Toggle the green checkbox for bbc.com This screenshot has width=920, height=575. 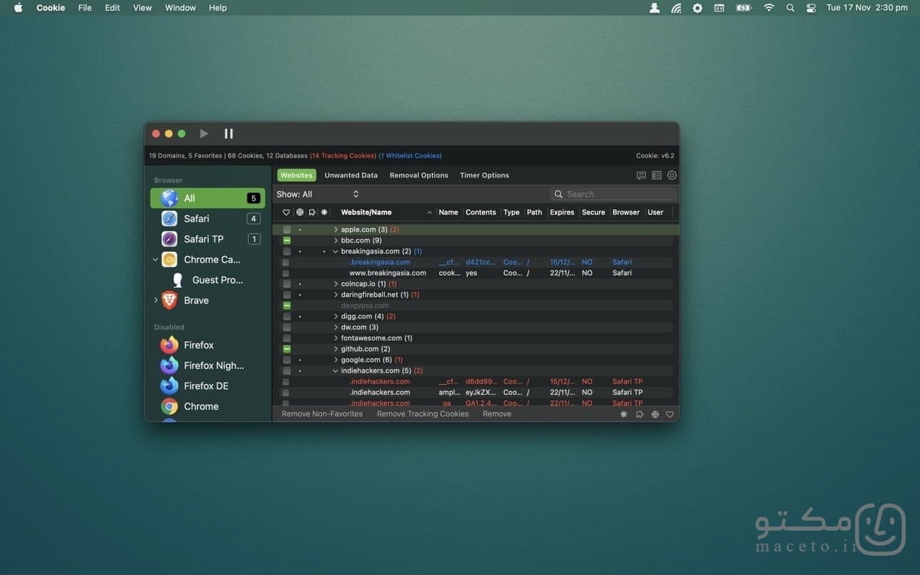click(287, 241)
